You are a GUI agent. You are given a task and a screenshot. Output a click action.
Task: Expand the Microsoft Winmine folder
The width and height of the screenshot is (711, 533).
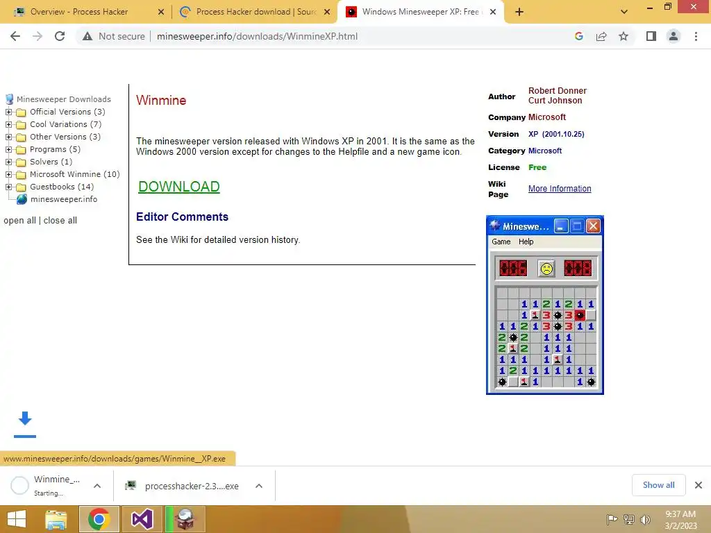point(8,174)
